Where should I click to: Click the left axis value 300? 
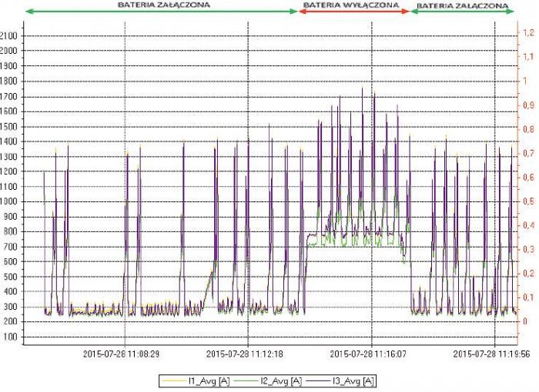pyautogui.click(x=10, y=307)
